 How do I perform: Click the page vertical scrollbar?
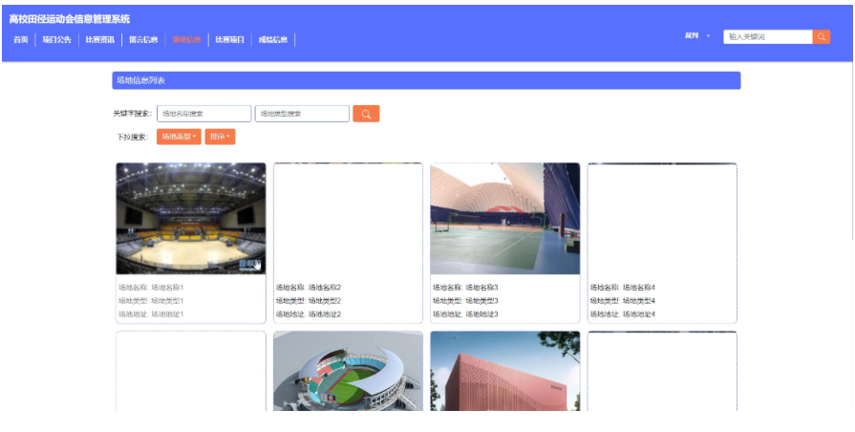click(x=852, y=150)
